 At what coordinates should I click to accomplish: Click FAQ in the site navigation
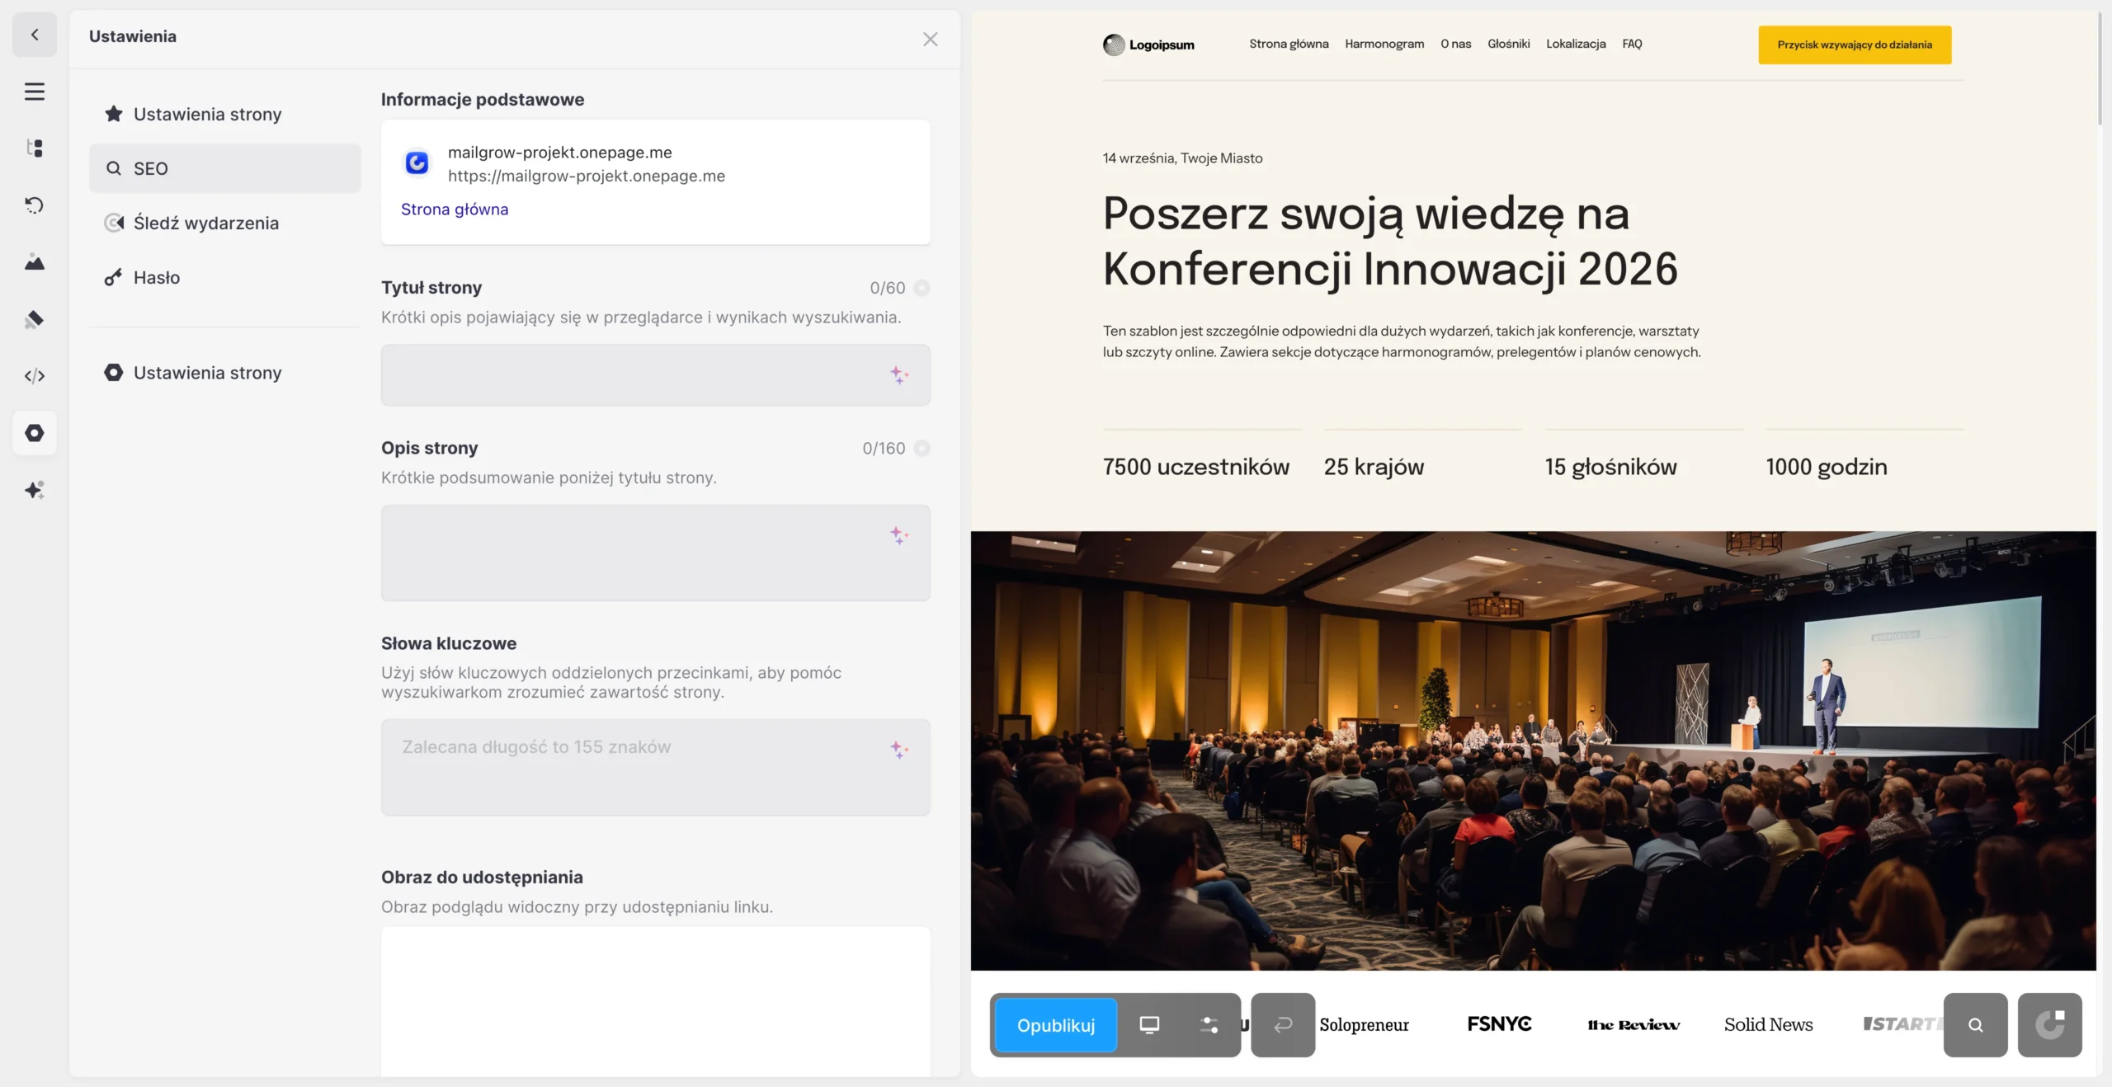click(x=1632, y=44)
